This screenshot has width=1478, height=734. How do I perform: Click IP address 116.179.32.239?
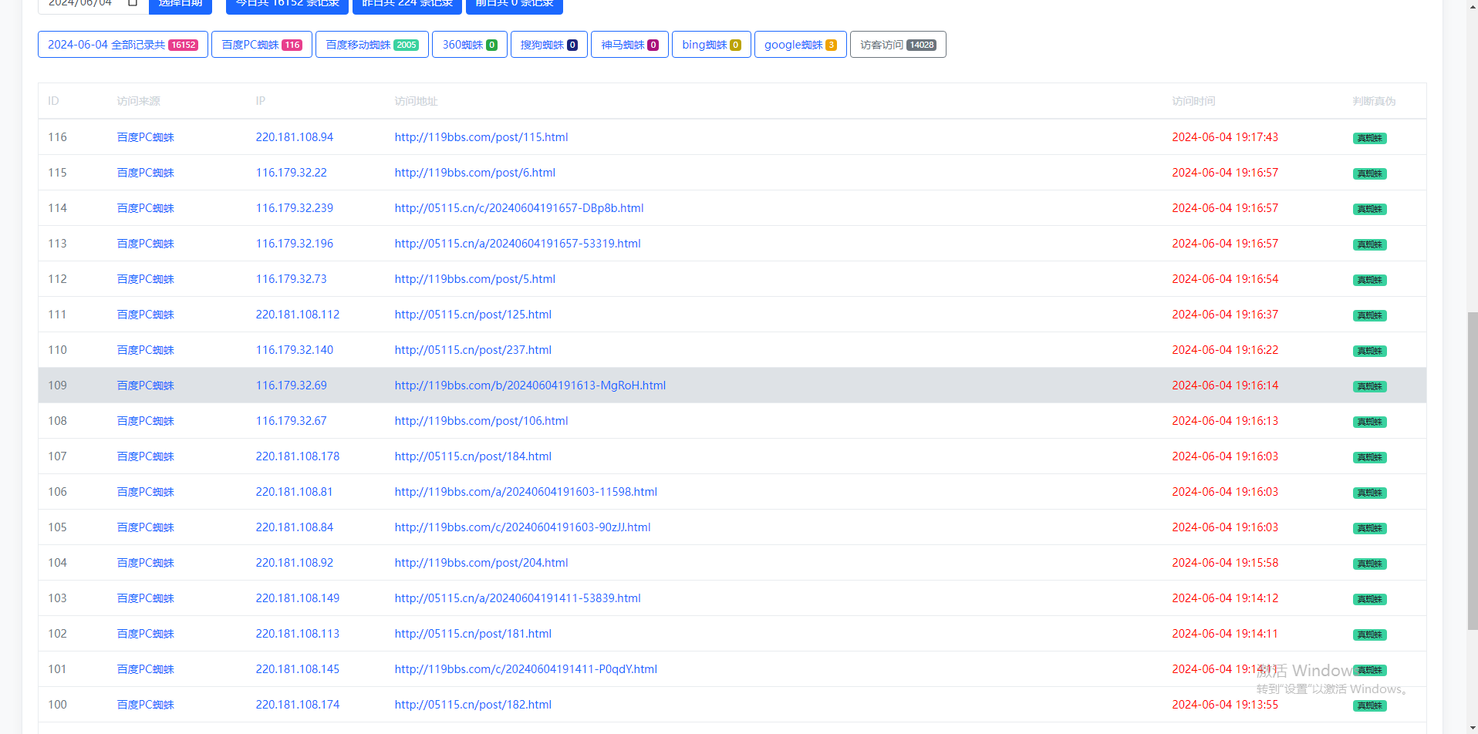click(x=295, y=208)
